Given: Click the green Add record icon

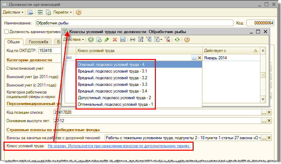Looking at the screenshot, I should tap(91, 39).
